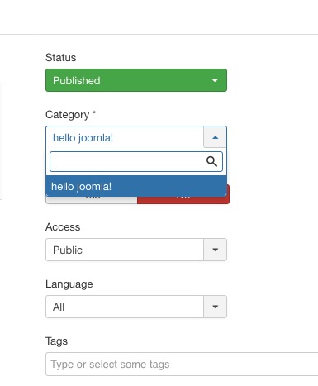Click the Tags input field
Viewport: 318px width, 386px height.
coord(182,364)
